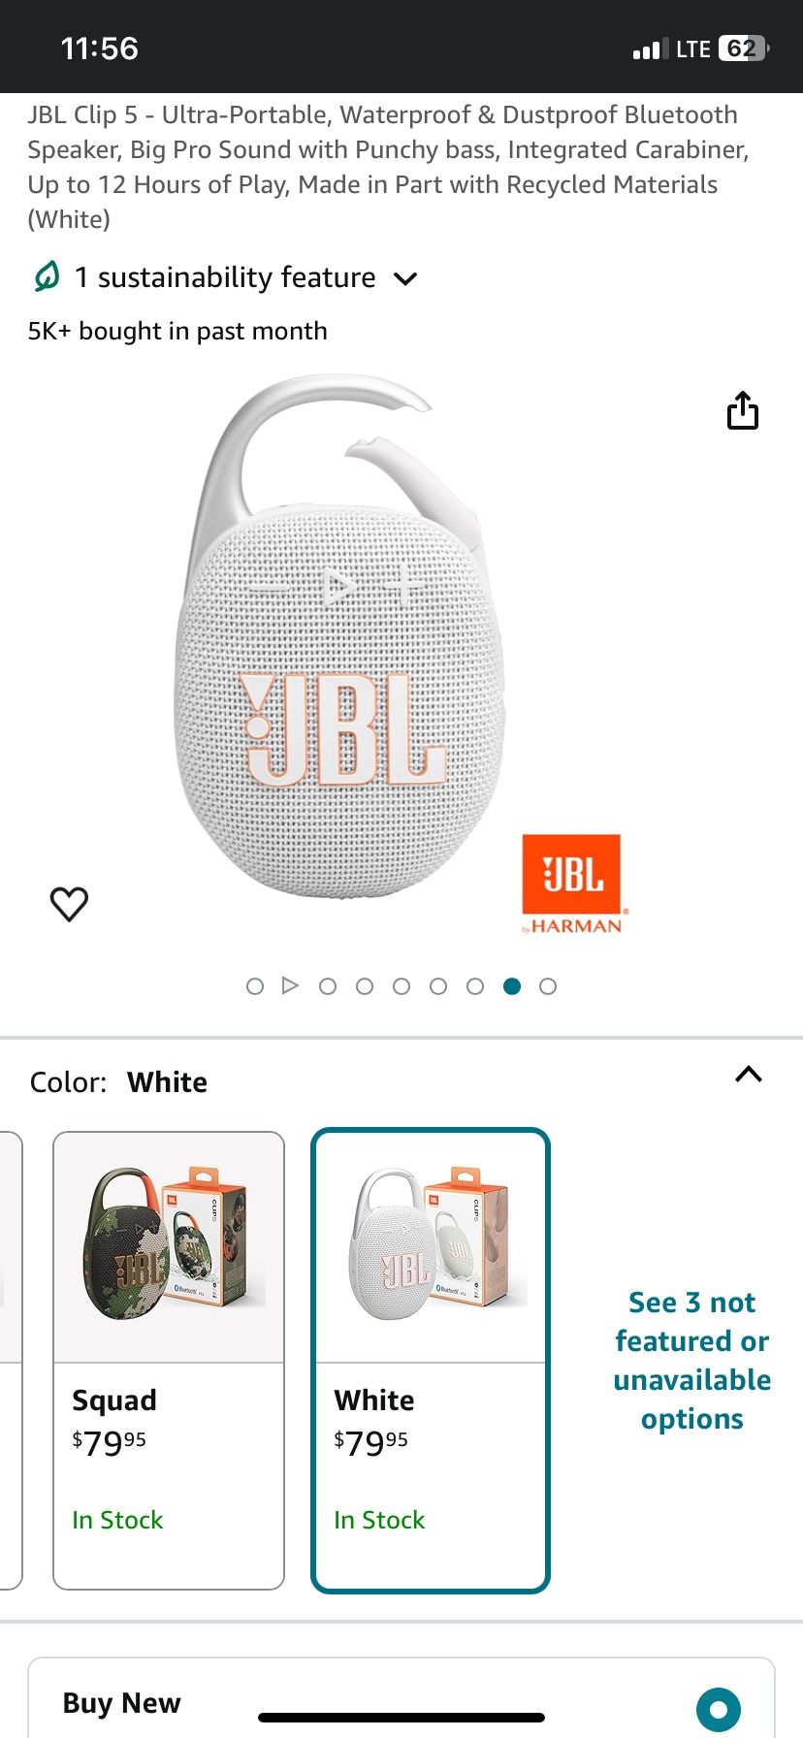803x1738 pixels.
Task: Tap the Buy New label
Action: pos(122,1703)
